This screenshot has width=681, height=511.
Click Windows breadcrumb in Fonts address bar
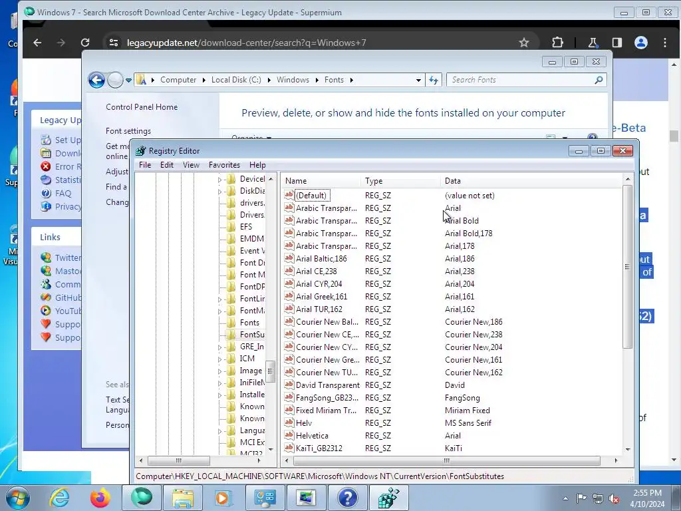pos(293,80)
